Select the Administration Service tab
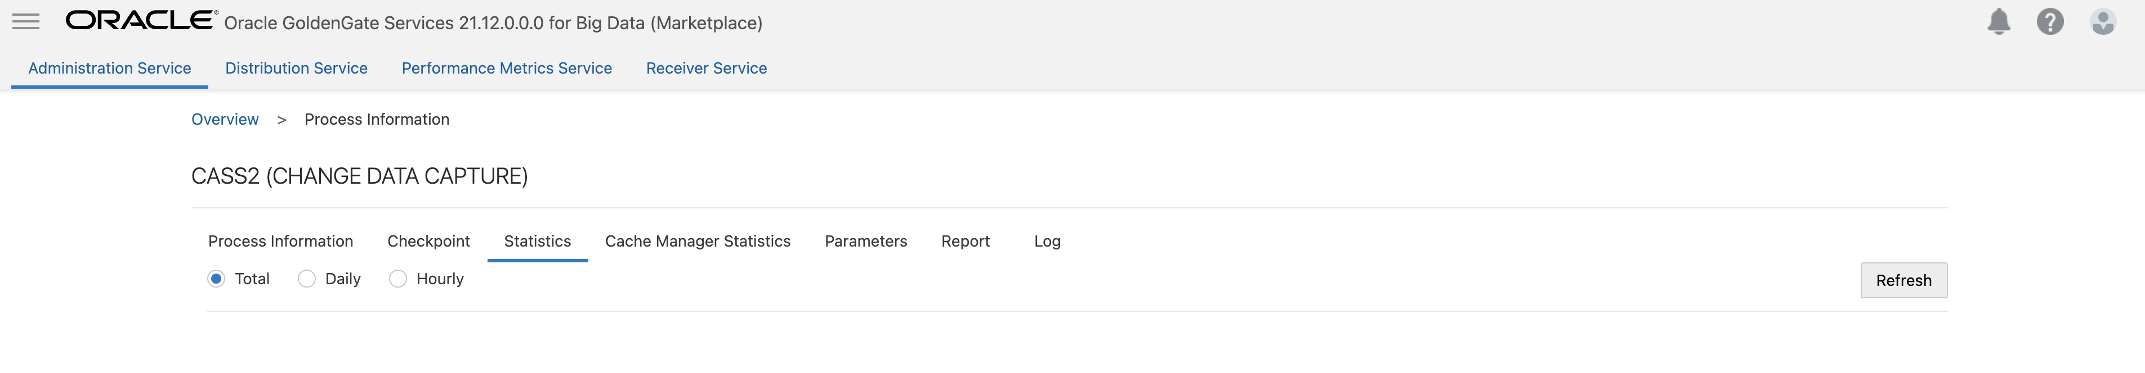 pos(110,68)
